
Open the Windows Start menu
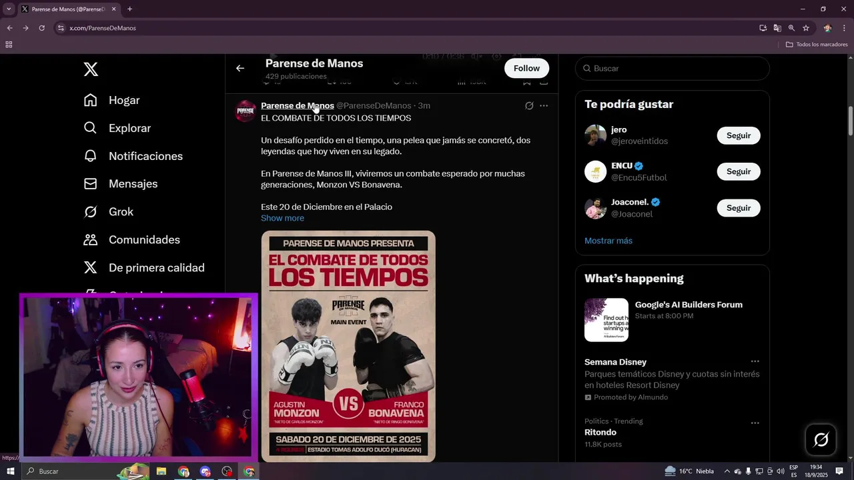[x=10, y=471]
